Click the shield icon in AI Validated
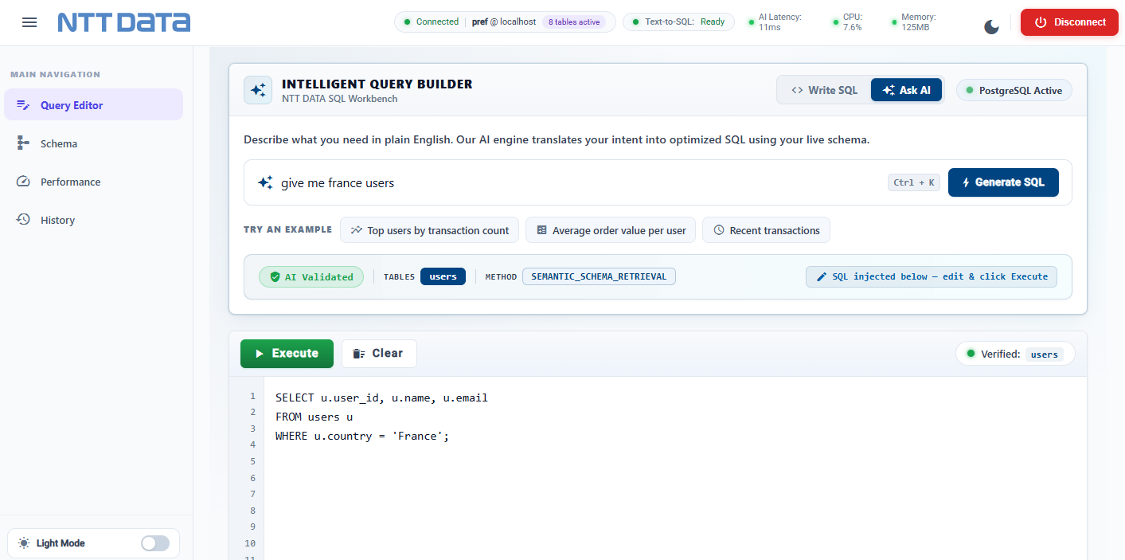1125x560 pixels. point(275,276)
